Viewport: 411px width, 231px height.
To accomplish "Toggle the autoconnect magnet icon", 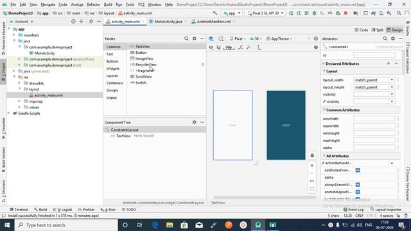I will [x=218, y=47].
